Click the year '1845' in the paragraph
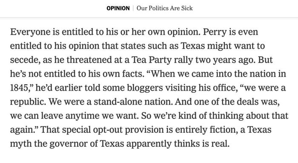 tap(19, 88)
